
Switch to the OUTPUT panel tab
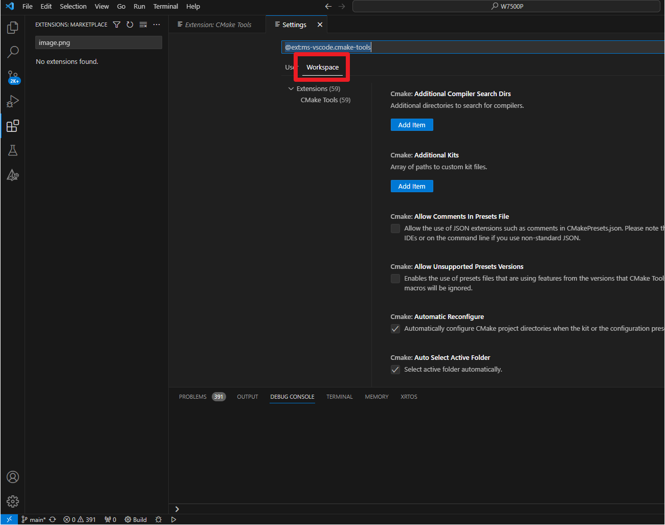point(248,397)
